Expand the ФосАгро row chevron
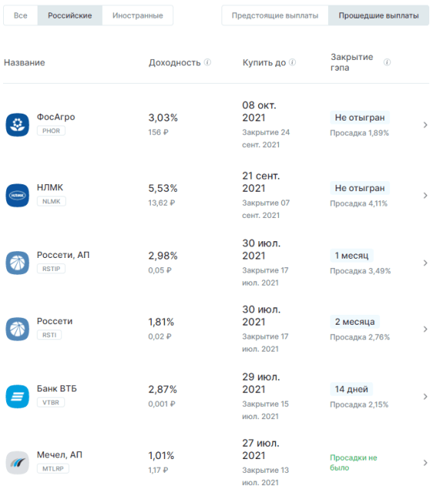This screenshot has height=499, width=433. click(x=425, y=124)
